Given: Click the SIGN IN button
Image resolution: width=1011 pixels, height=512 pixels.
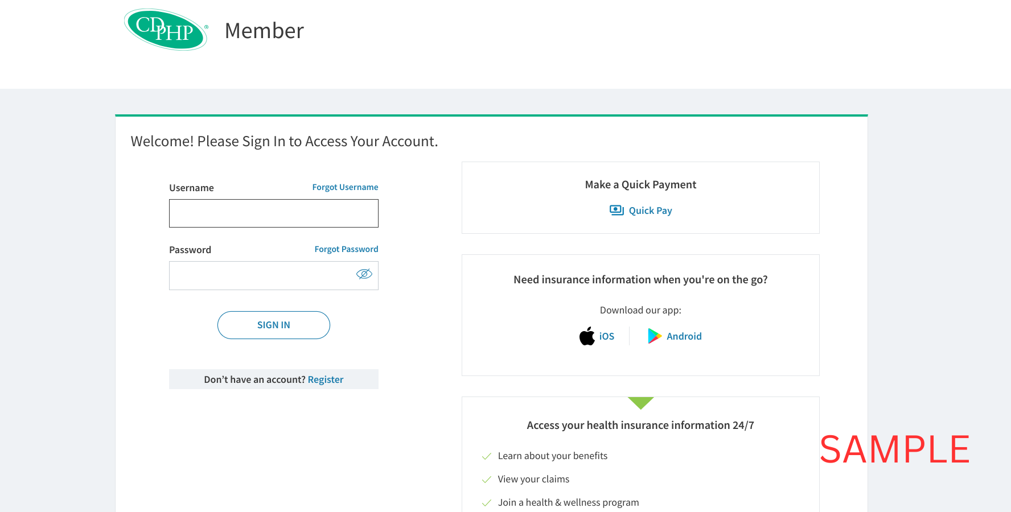Looking at the screenshot, I should point(274,325).
